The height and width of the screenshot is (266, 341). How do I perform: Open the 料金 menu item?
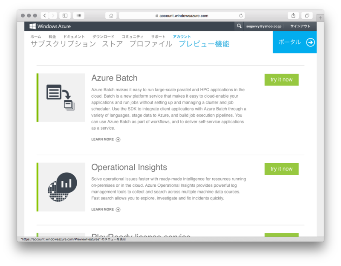tap(52, 37)
